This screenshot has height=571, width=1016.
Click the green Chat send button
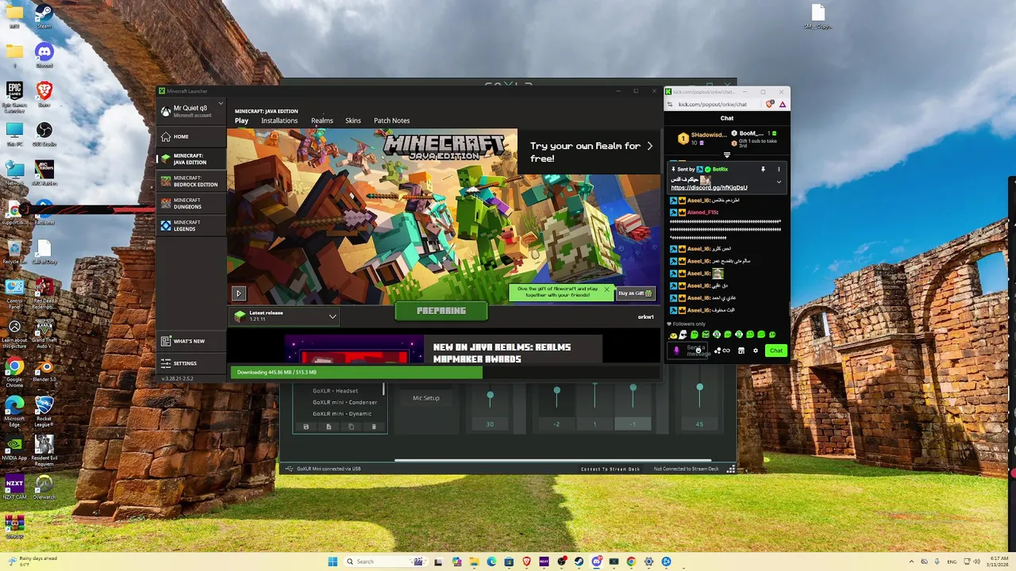click(x=775, y=351)
